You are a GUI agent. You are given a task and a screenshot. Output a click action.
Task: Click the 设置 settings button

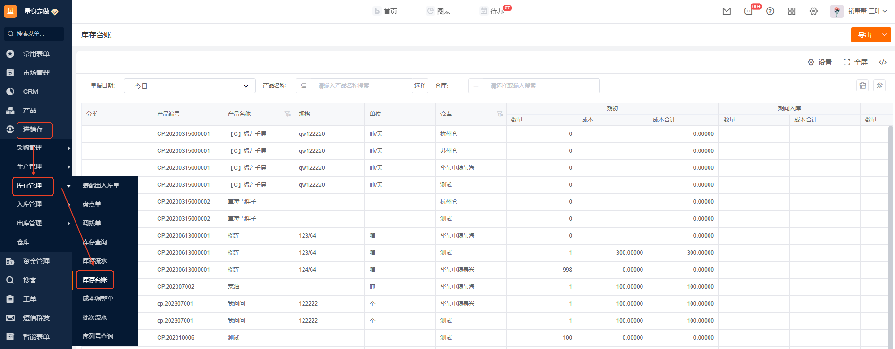[x=819, y=62]
